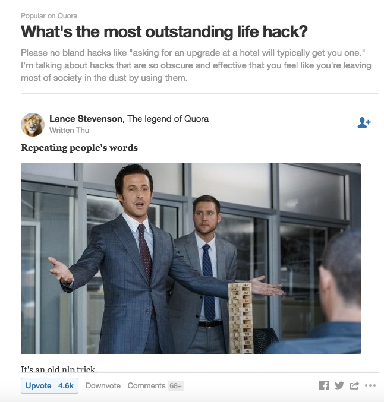
Task: Open the suited men photo in the answer
Action: coord(191,259)
